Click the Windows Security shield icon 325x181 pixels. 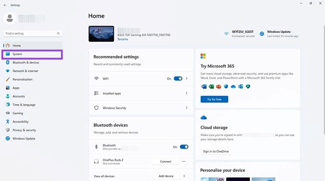tap(96, 108)
